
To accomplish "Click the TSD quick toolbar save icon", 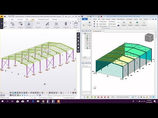I will coord(91,16).
